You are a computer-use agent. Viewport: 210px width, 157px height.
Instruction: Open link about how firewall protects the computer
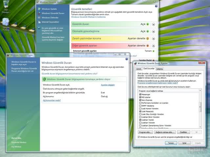click(70, 74)
